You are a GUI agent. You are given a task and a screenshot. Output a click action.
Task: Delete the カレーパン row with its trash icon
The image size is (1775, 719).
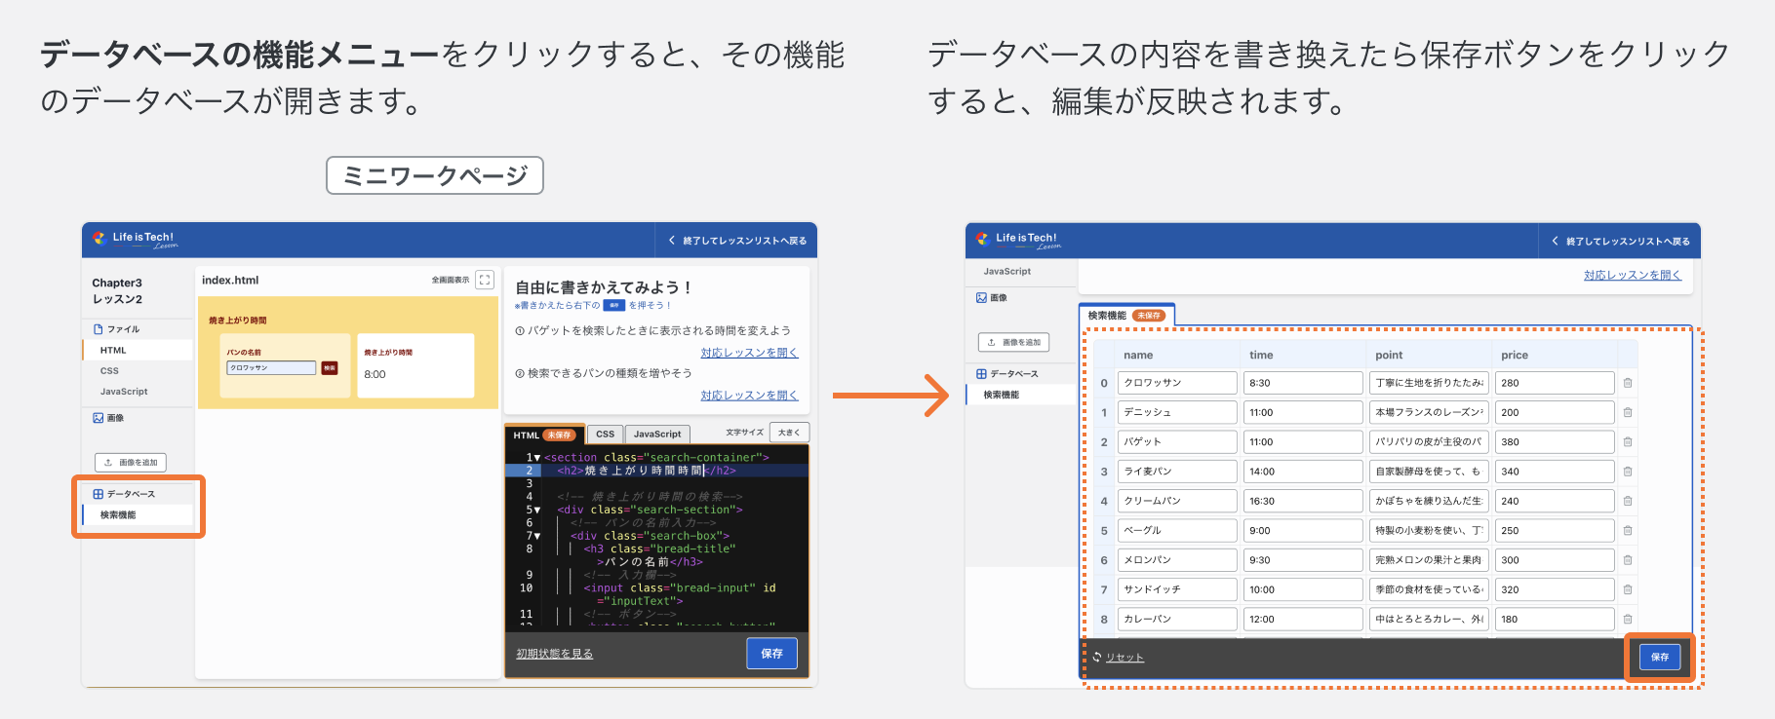1628,620
